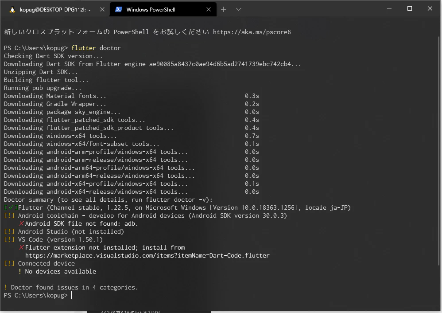Click the 'Unzipping Dart SDK...' line
This screenshot has height=313, width=442.
point(41,72)
